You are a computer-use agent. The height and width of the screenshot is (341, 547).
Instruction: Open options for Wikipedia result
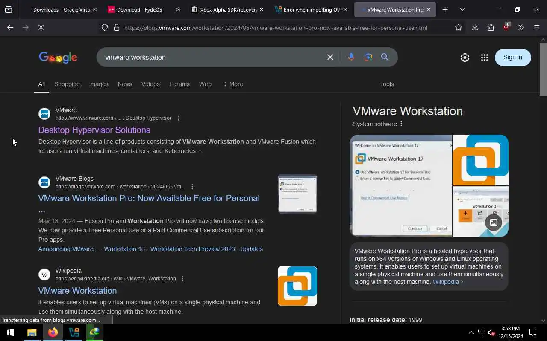click(182, 279)
